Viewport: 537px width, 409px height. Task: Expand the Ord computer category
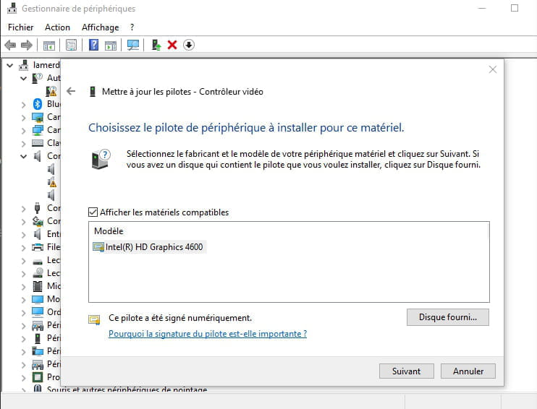point(23,313)
